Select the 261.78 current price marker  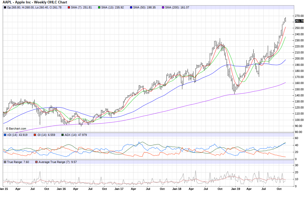click(x=299, y=21)
